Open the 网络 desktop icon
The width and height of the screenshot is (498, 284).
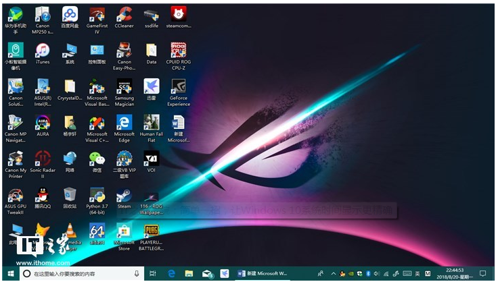(70, 162)
